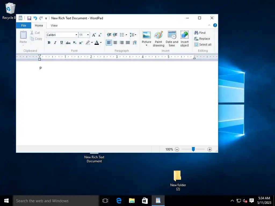Toggle Italic formatting
The width and height of the screenshot is (275, 206).
click(55, 43)
